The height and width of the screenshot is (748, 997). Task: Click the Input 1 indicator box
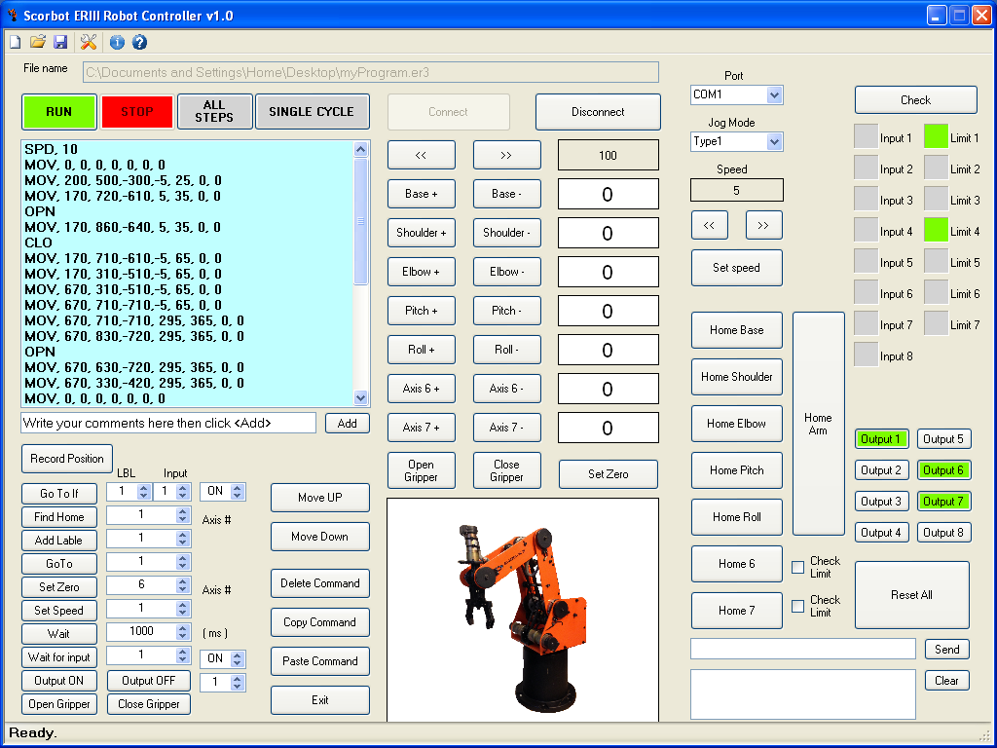pyautogui.click(x=866, y=137)
